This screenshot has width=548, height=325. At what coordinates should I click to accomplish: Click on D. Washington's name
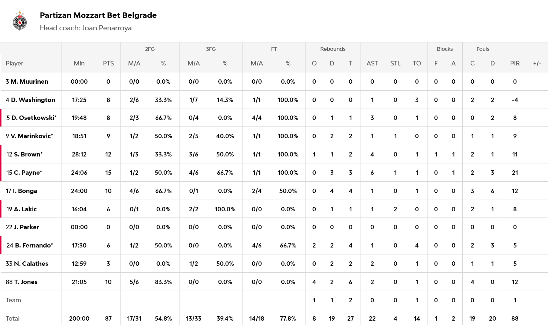coord(33,100)
